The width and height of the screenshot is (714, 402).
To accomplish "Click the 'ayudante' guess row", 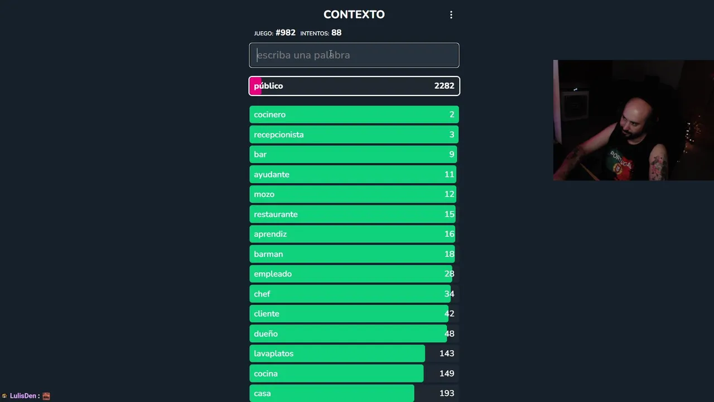I will 354,174.
